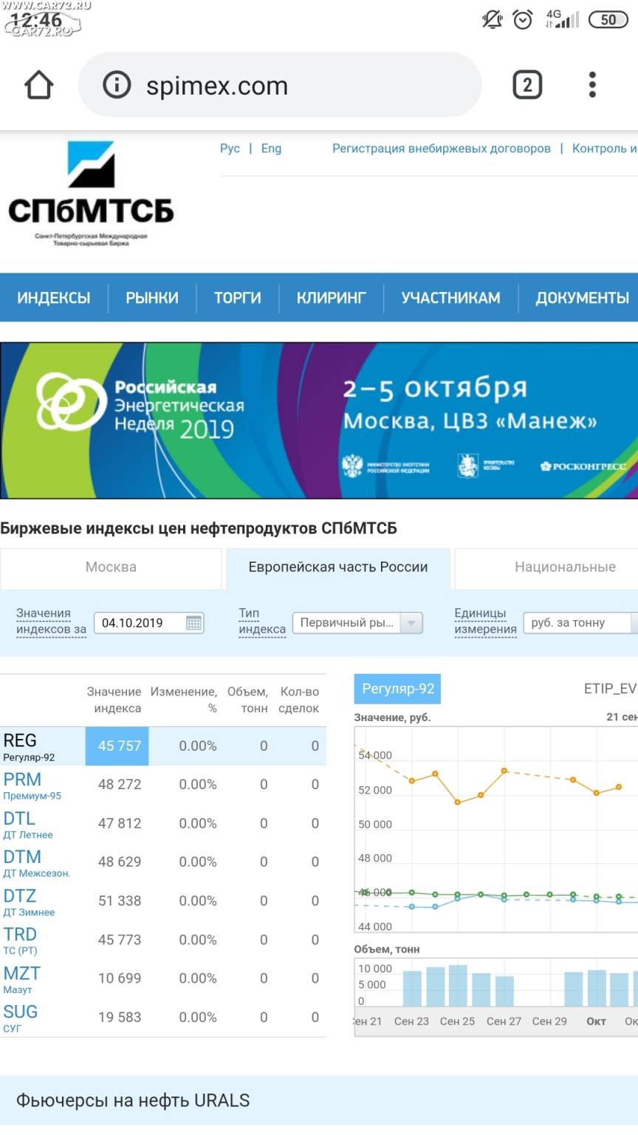Select the REG Регуляр-92 index row

163,746
